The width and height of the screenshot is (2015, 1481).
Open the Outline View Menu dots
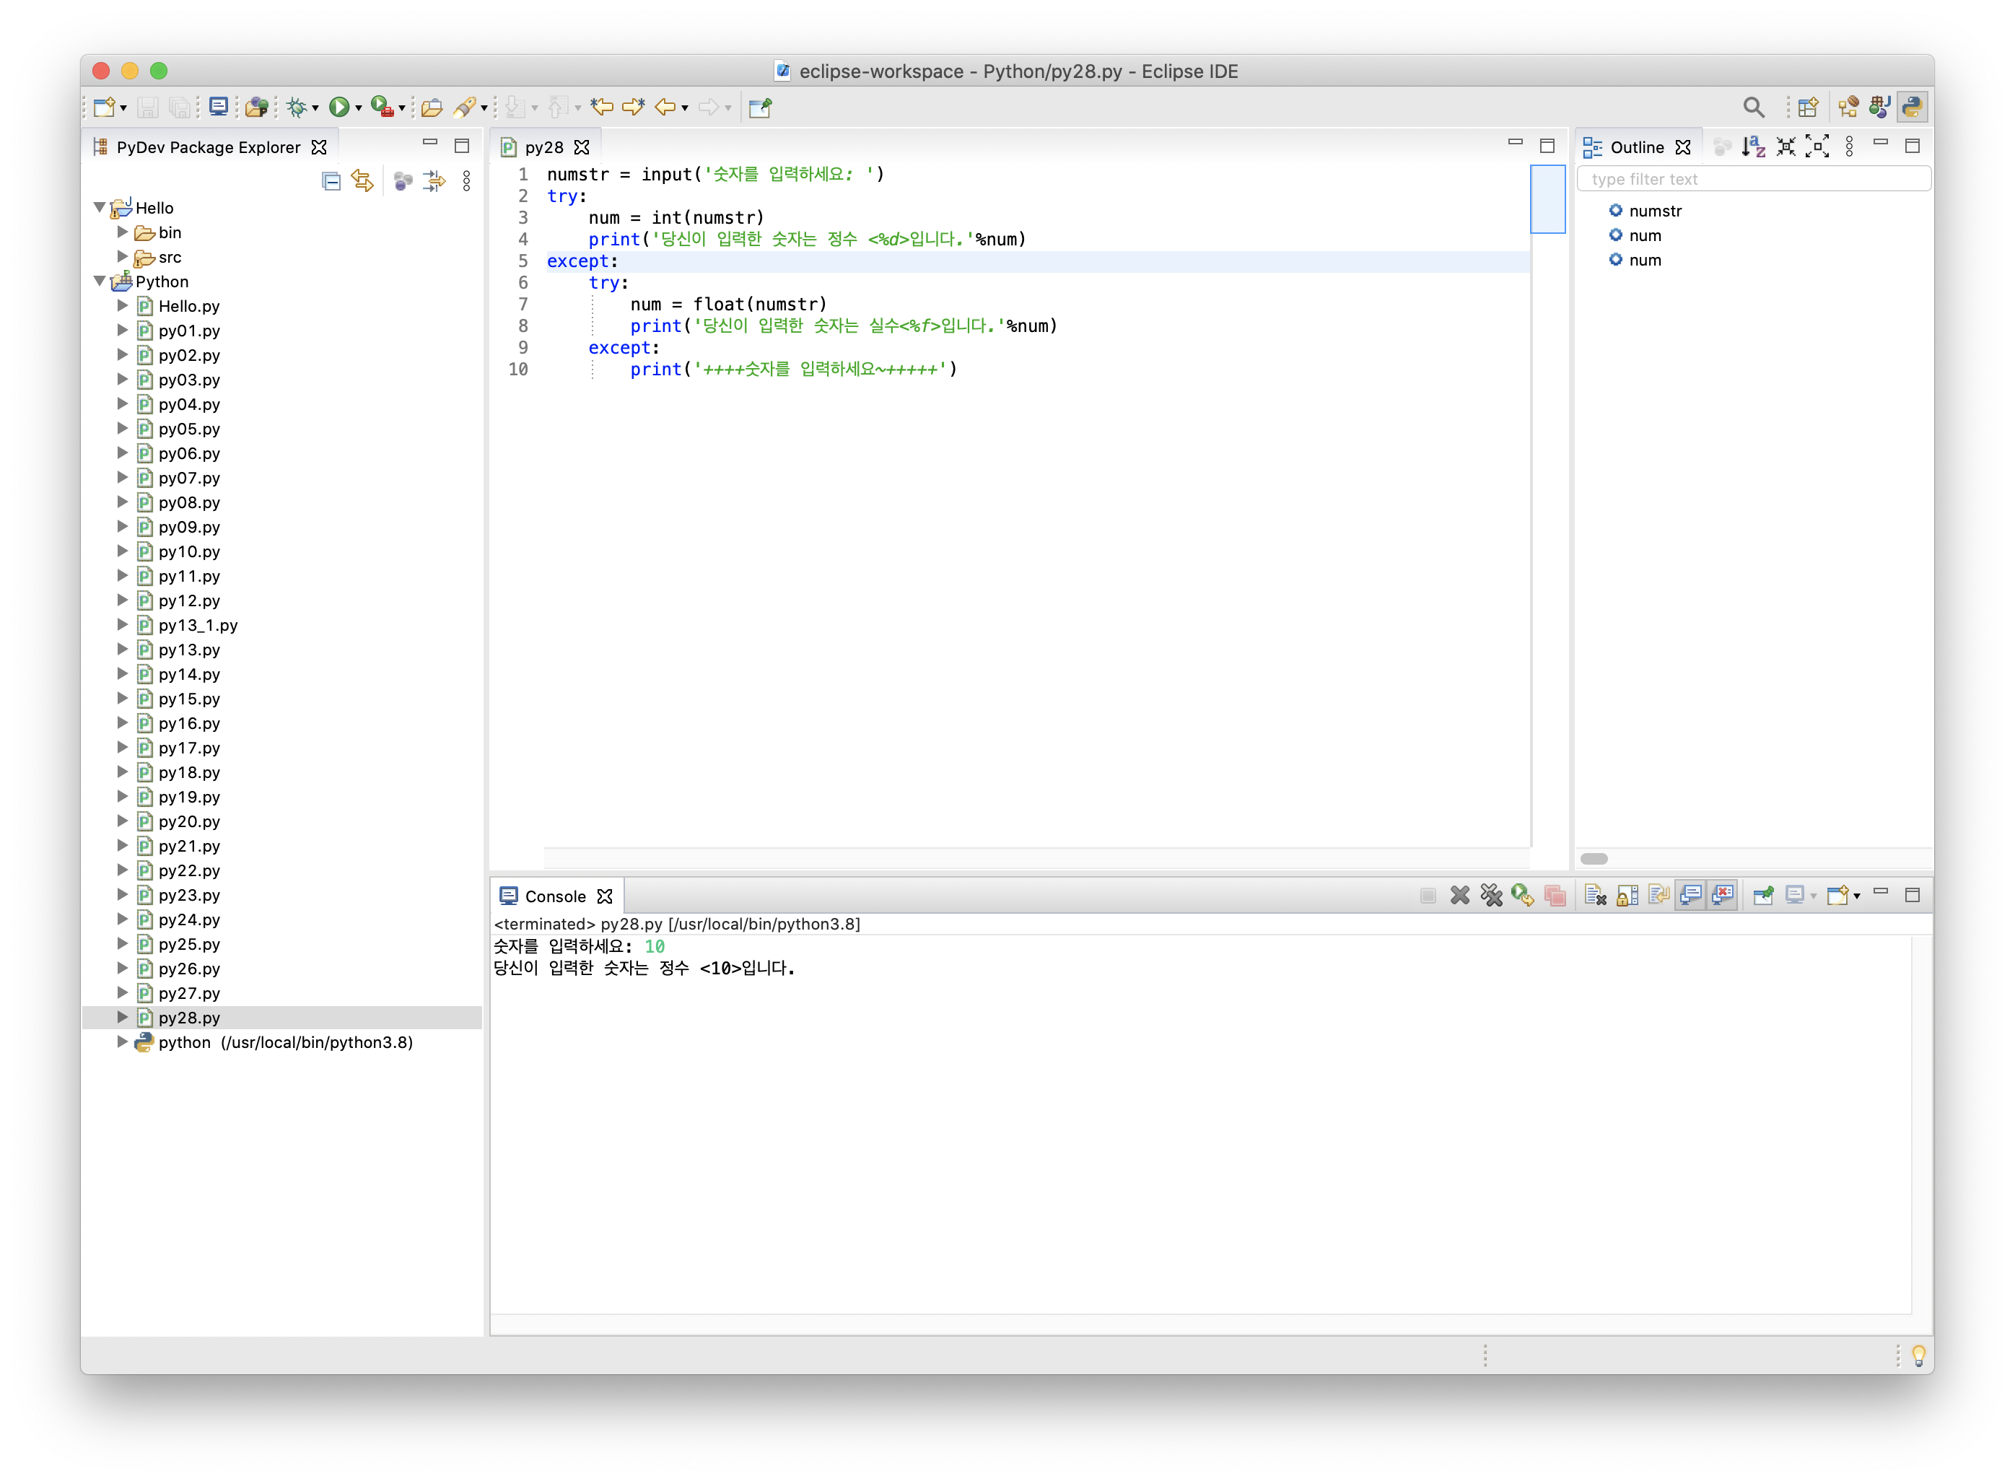point(1849,147)
